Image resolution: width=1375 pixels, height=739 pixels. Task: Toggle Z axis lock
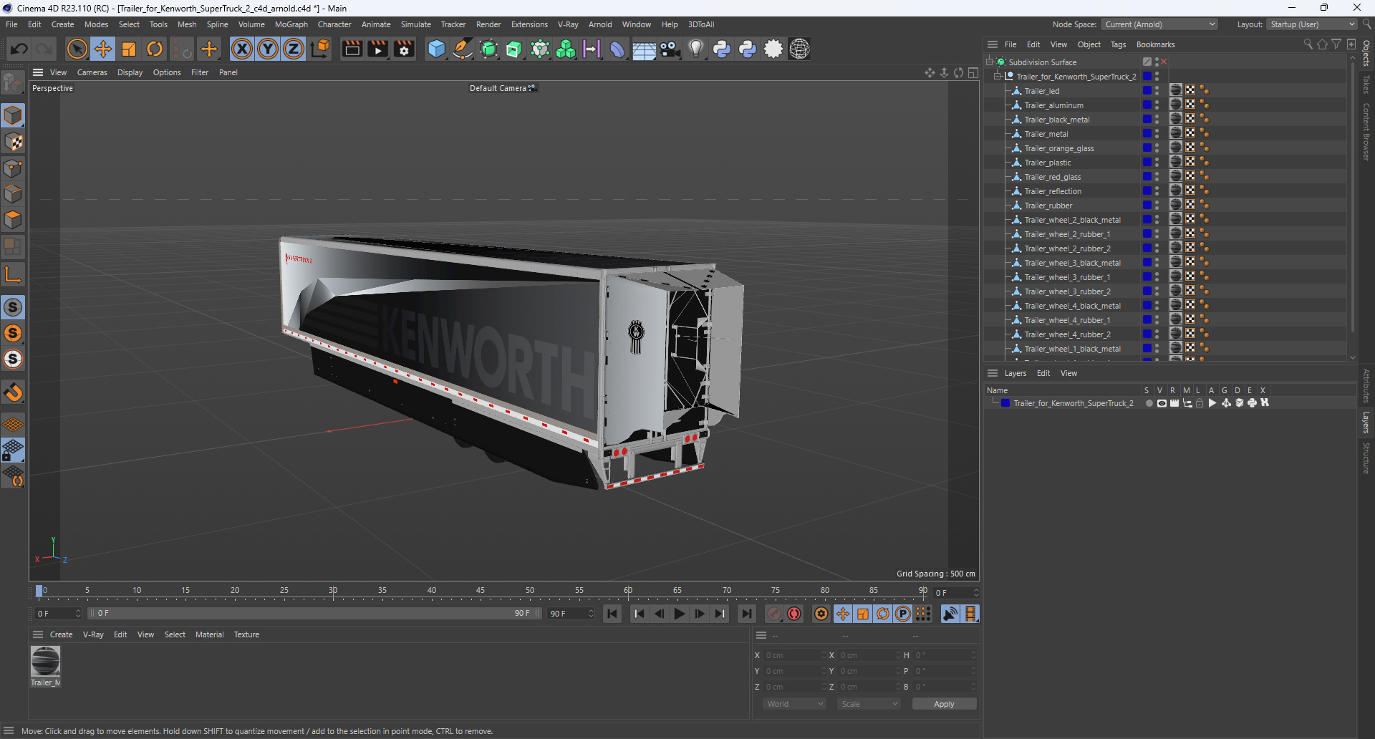294,49
